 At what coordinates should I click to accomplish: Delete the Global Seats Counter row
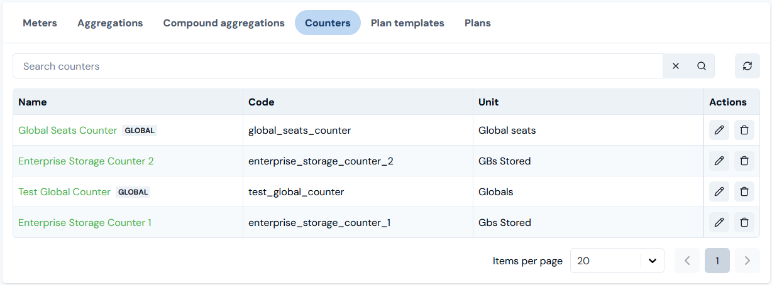744,130
